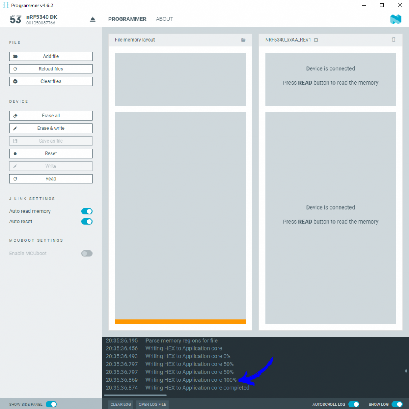Open the ABOUT tab
This screenshot has height=409, width=409.
[x=164, y=19]
